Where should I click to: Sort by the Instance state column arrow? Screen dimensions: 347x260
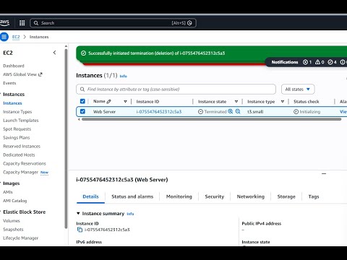(x=236, y=102)
